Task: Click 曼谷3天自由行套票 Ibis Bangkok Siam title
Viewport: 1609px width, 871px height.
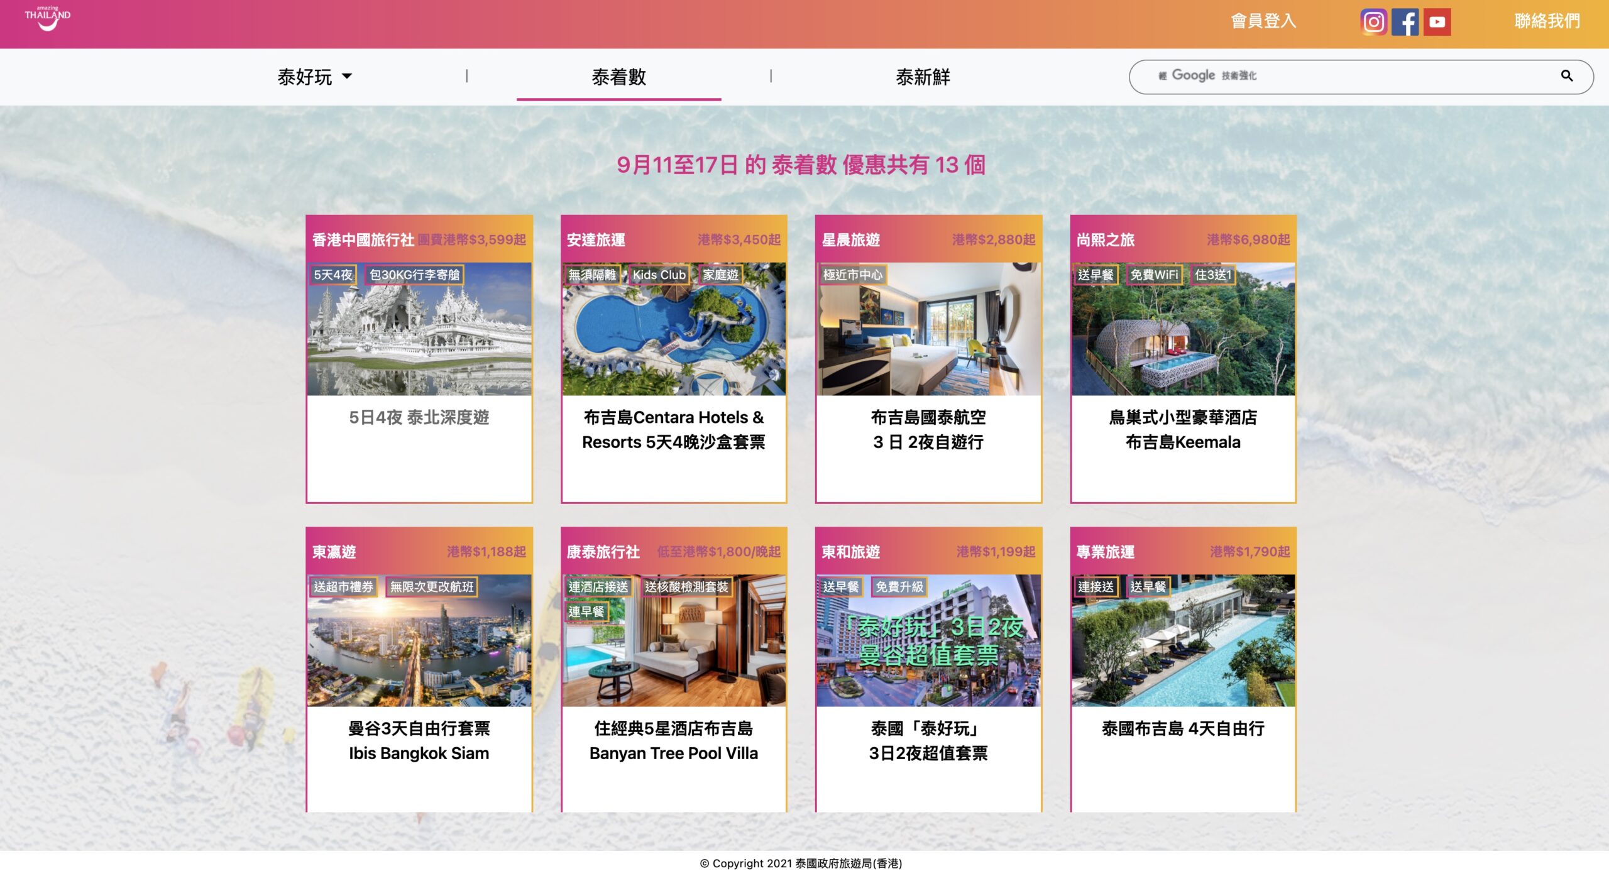Action: (x=419, y=741)
